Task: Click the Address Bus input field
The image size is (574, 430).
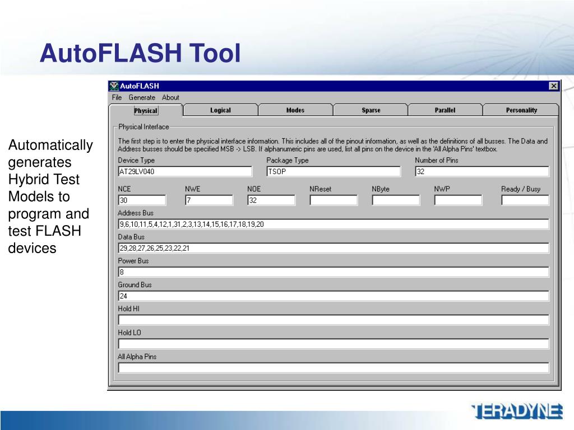Action: point(334,224)
